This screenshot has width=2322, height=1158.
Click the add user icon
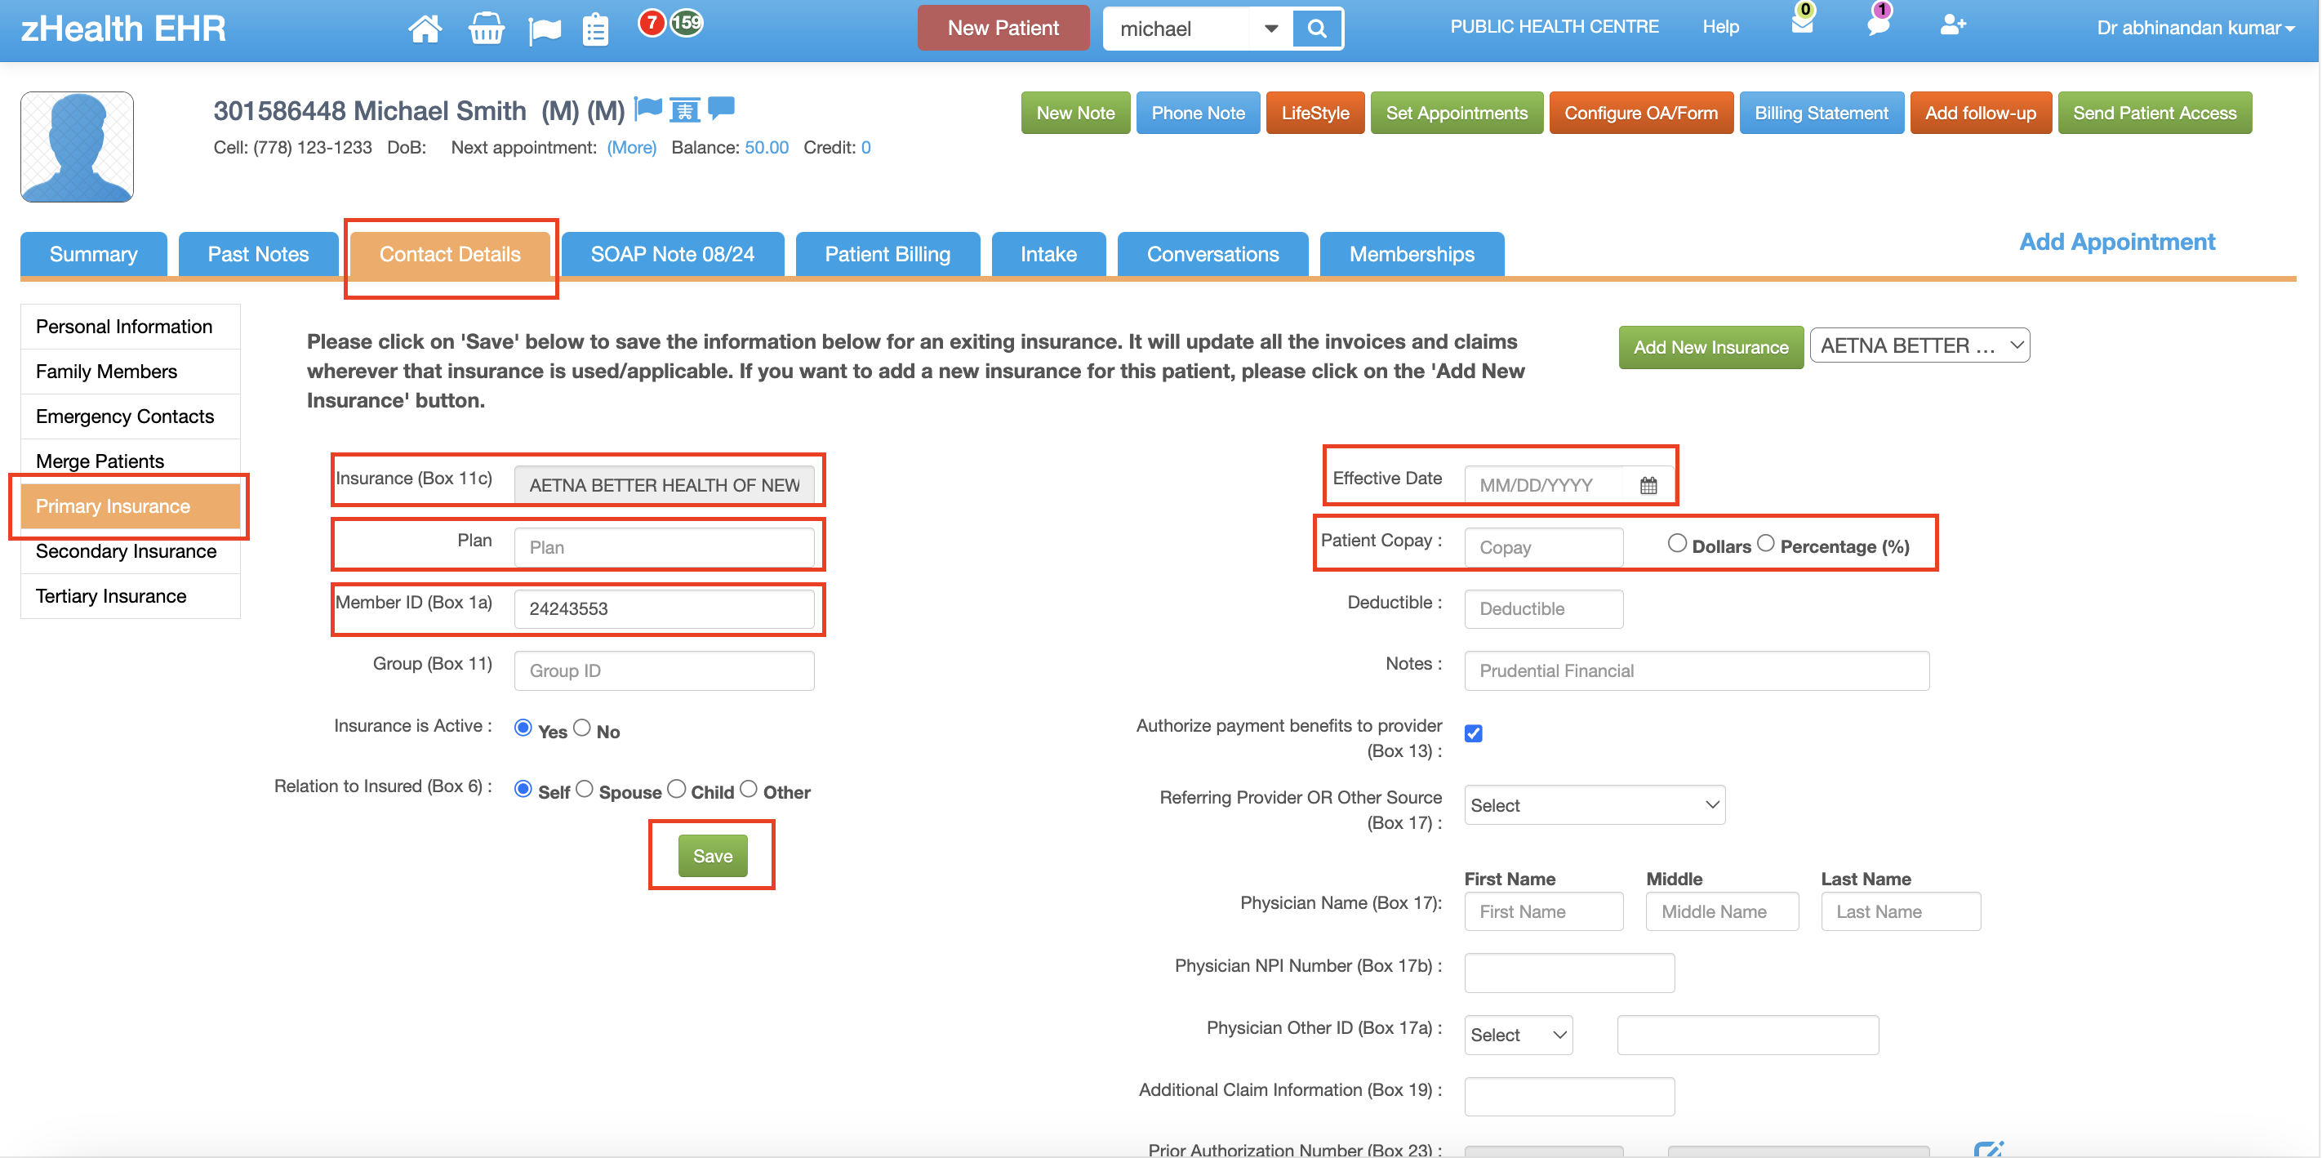point(1952,24)
